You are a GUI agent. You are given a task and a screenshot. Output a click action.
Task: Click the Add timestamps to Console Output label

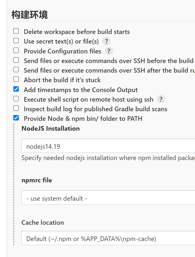click(x=81, y=90)
